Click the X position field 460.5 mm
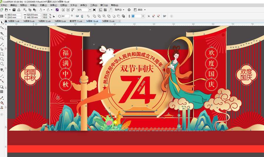The width and height of the screenshot is (264, 157). tap(14, 15)
